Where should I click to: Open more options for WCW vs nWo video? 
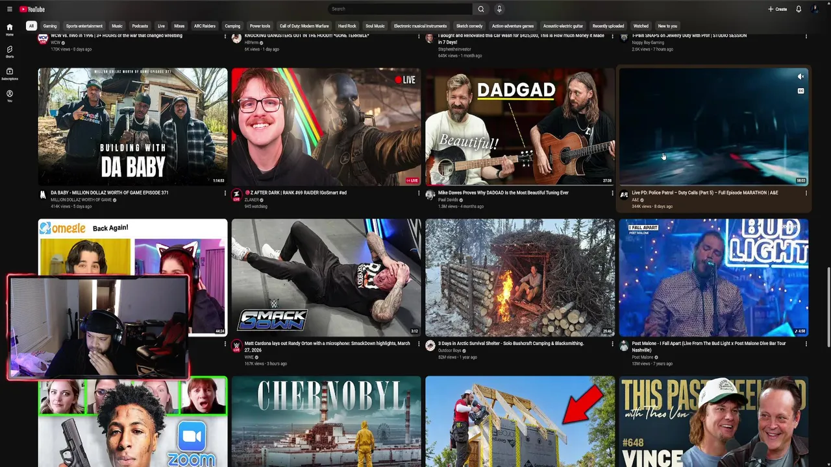(x=225, y=36)
